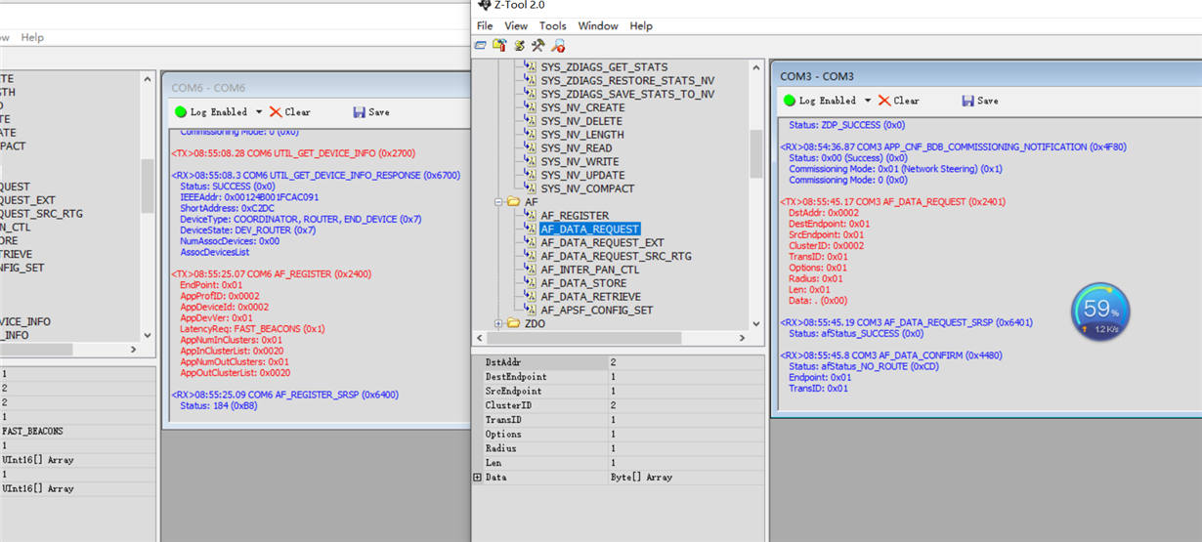Image resolution: width=1202 pixels, height=542 pixels.
Task: Click the Radius value field
Action: 685,448
